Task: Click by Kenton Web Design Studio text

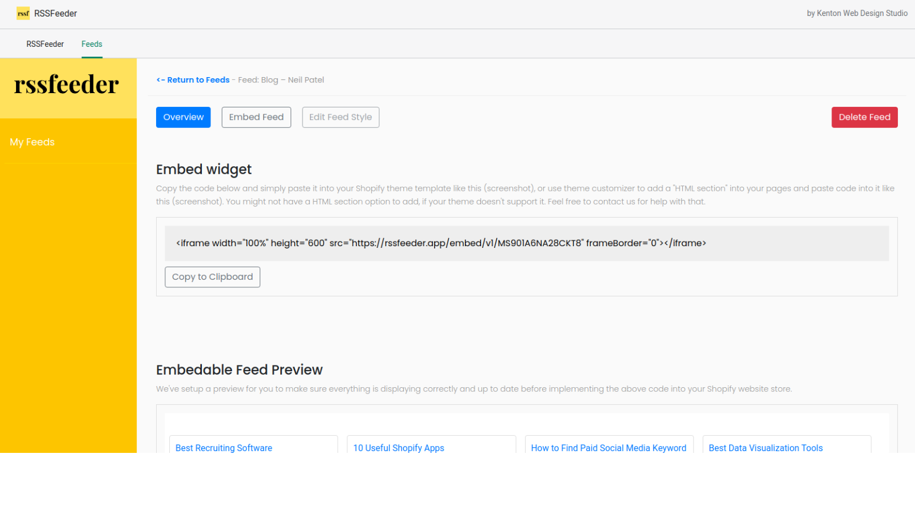Action: pyautogui.click(x=857, y=13)
